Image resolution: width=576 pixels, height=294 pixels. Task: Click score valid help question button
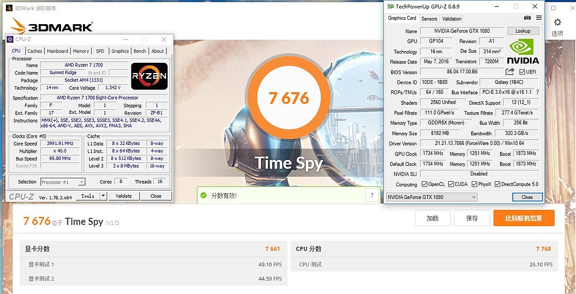tap(372, 195)
